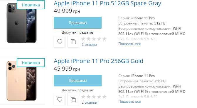Compare the Gold iPhone 11 Pro

73,100
